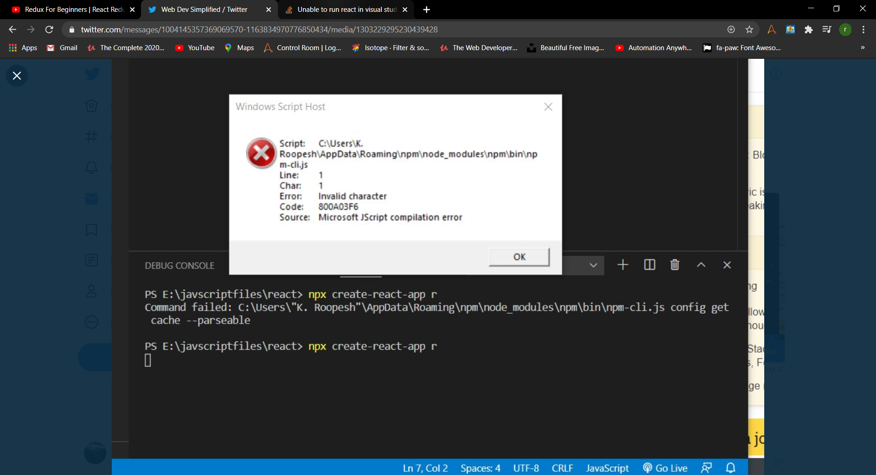The width and height of the screenshot is (876, 475).
Task: Switch to Unable to run react tab
Action: click(347, 10)
